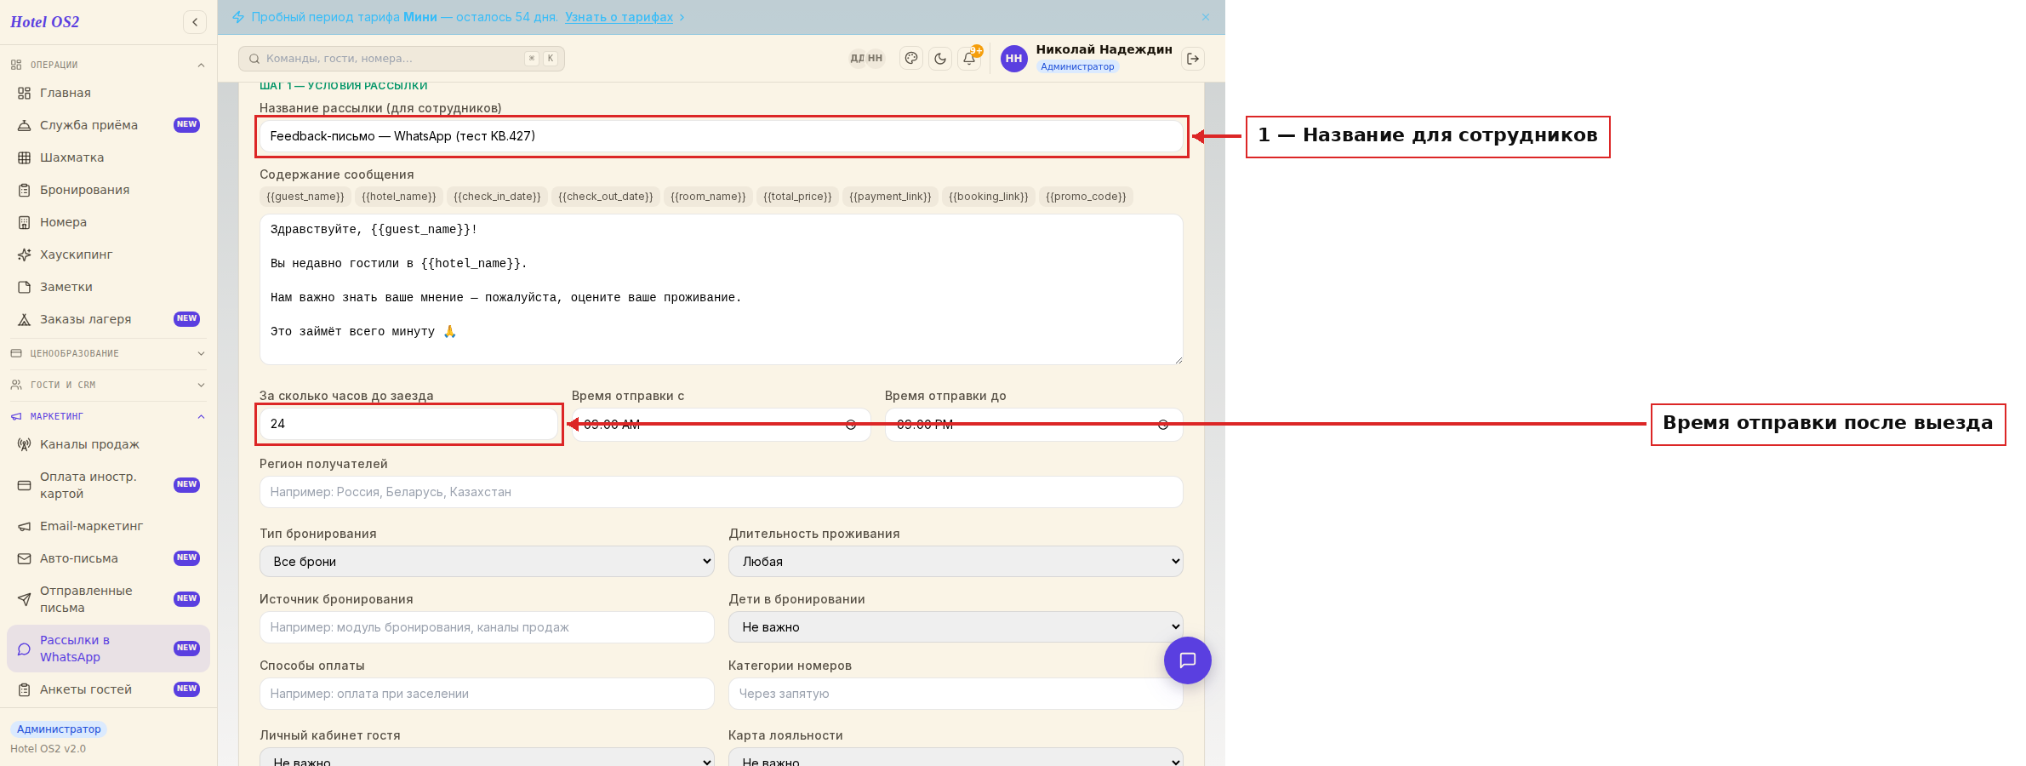Open the floating chat support button
Screen dimensions: 2026x766
tap(1188, 660)
